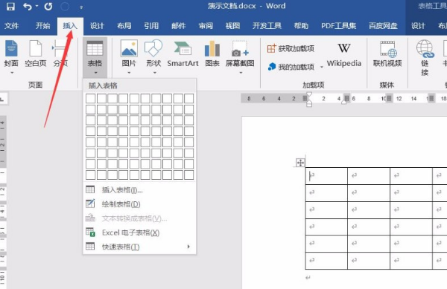Insert a blank page with 空白页
Viewport: 447px width, 289px height.
click(35, 53)
